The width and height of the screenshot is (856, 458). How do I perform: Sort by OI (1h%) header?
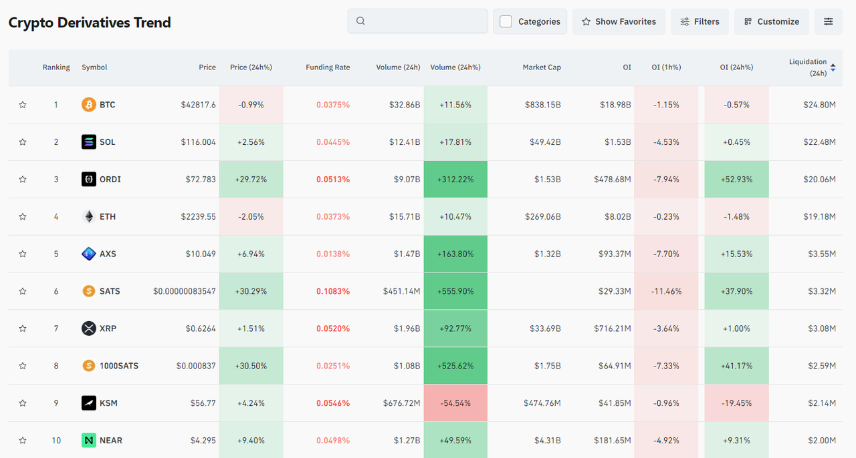click(x=666, y=67)
